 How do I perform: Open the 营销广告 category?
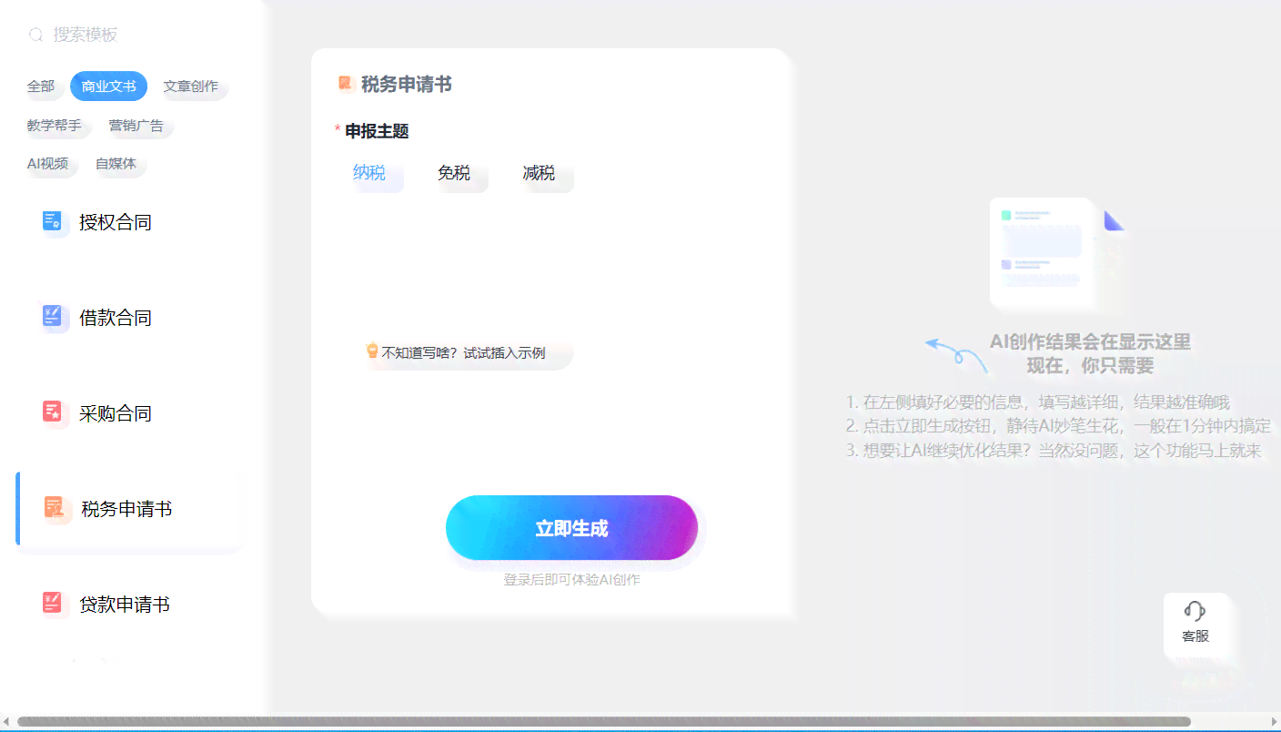point(136,126)
